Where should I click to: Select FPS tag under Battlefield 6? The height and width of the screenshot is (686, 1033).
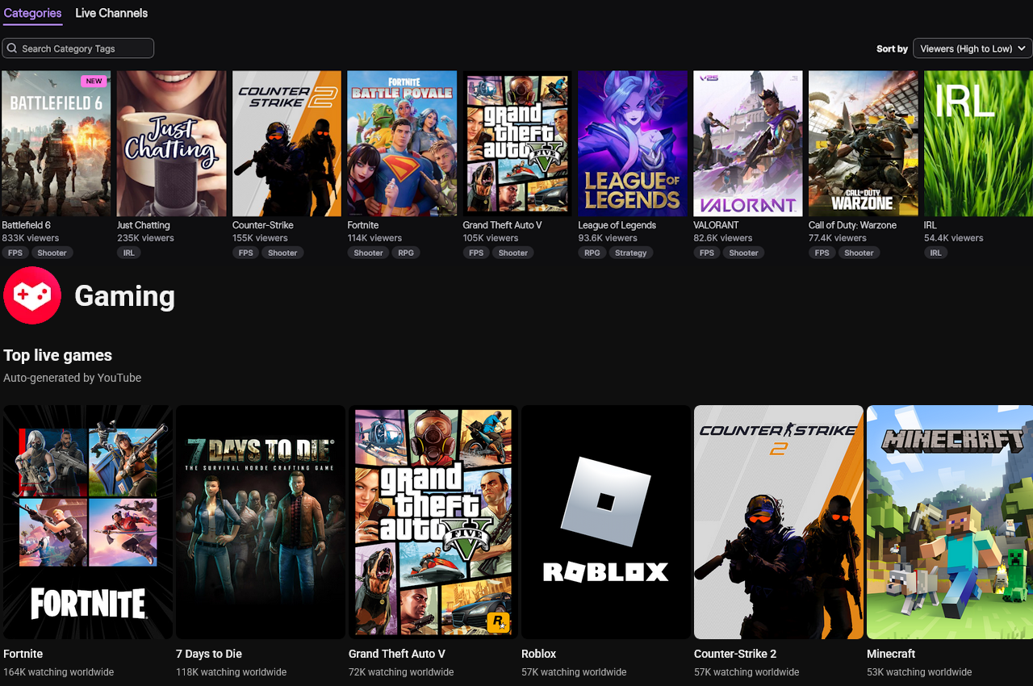[x=15, y=253]
